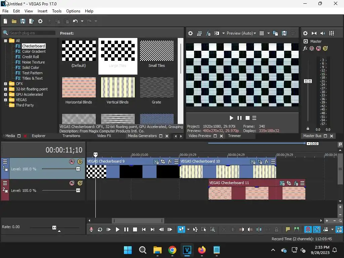Expand the OFX folder in tree
Screen dimensions: 344x258
5,84
